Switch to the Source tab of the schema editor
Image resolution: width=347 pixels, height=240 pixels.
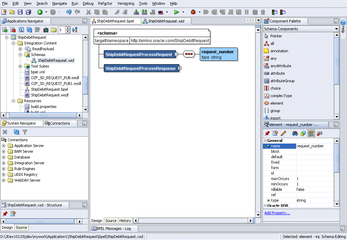click(111, 221)
